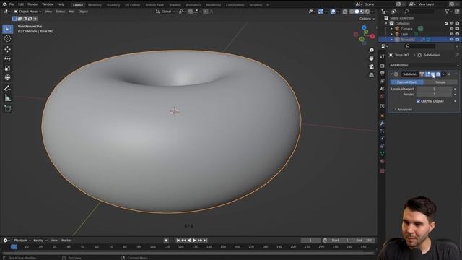The width and height of the screenshot is (462, 260).
Task: Open the Options dropdown in viewport
Action: (x=367, y=19)
